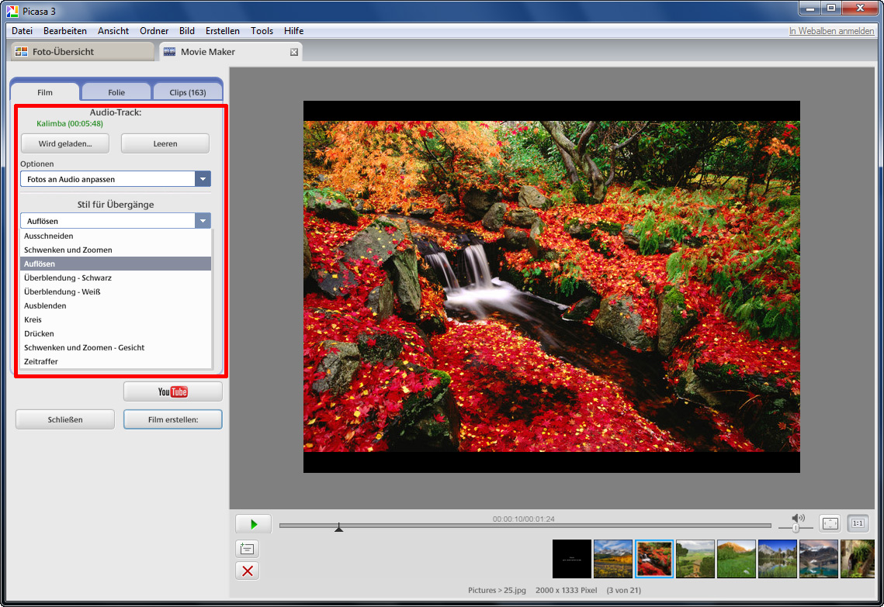The image size is (884, 607).
Task: Switch to the Folie tab
Action: point(116,92)
